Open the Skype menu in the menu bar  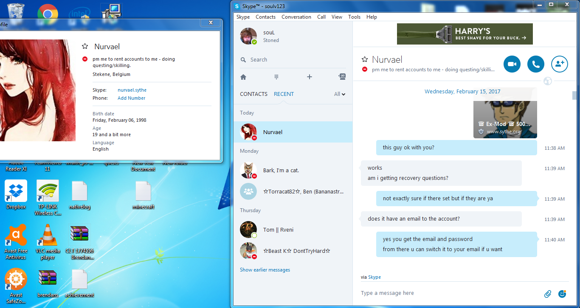pos(243,17)
